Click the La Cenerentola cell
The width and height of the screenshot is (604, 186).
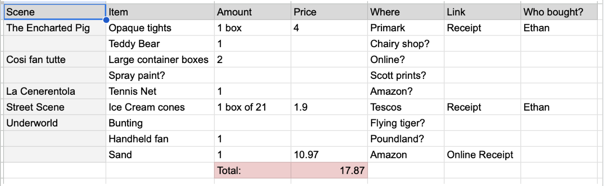point(54,91)
